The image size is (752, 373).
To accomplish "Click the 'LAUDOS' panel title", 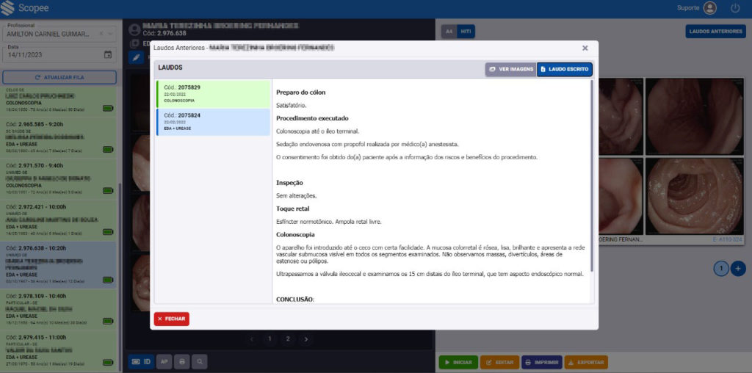I will point(170,68).
